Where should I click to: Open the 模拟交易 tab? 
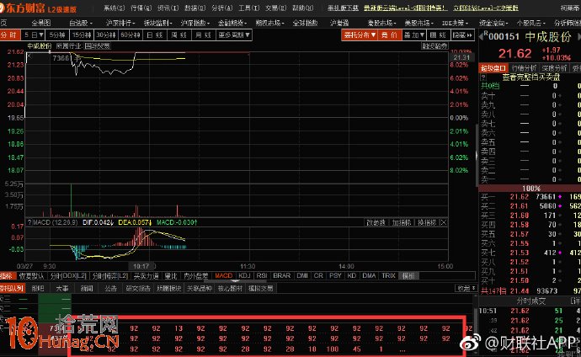click(260, 288)
